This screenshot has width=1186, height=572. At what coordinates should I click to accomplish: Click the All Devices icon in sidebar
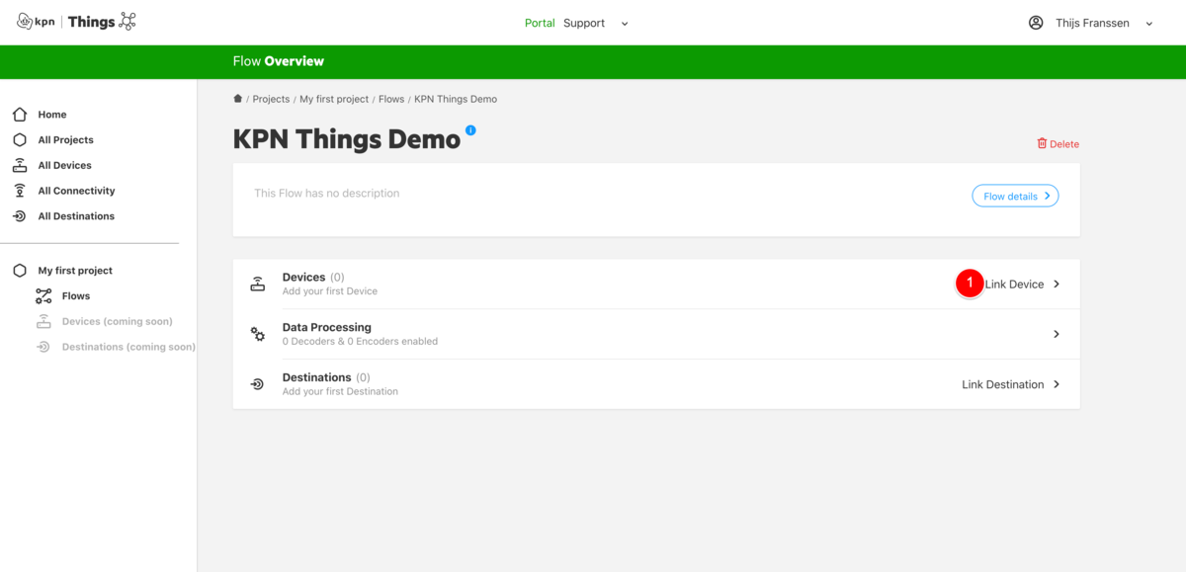(20, 166)
